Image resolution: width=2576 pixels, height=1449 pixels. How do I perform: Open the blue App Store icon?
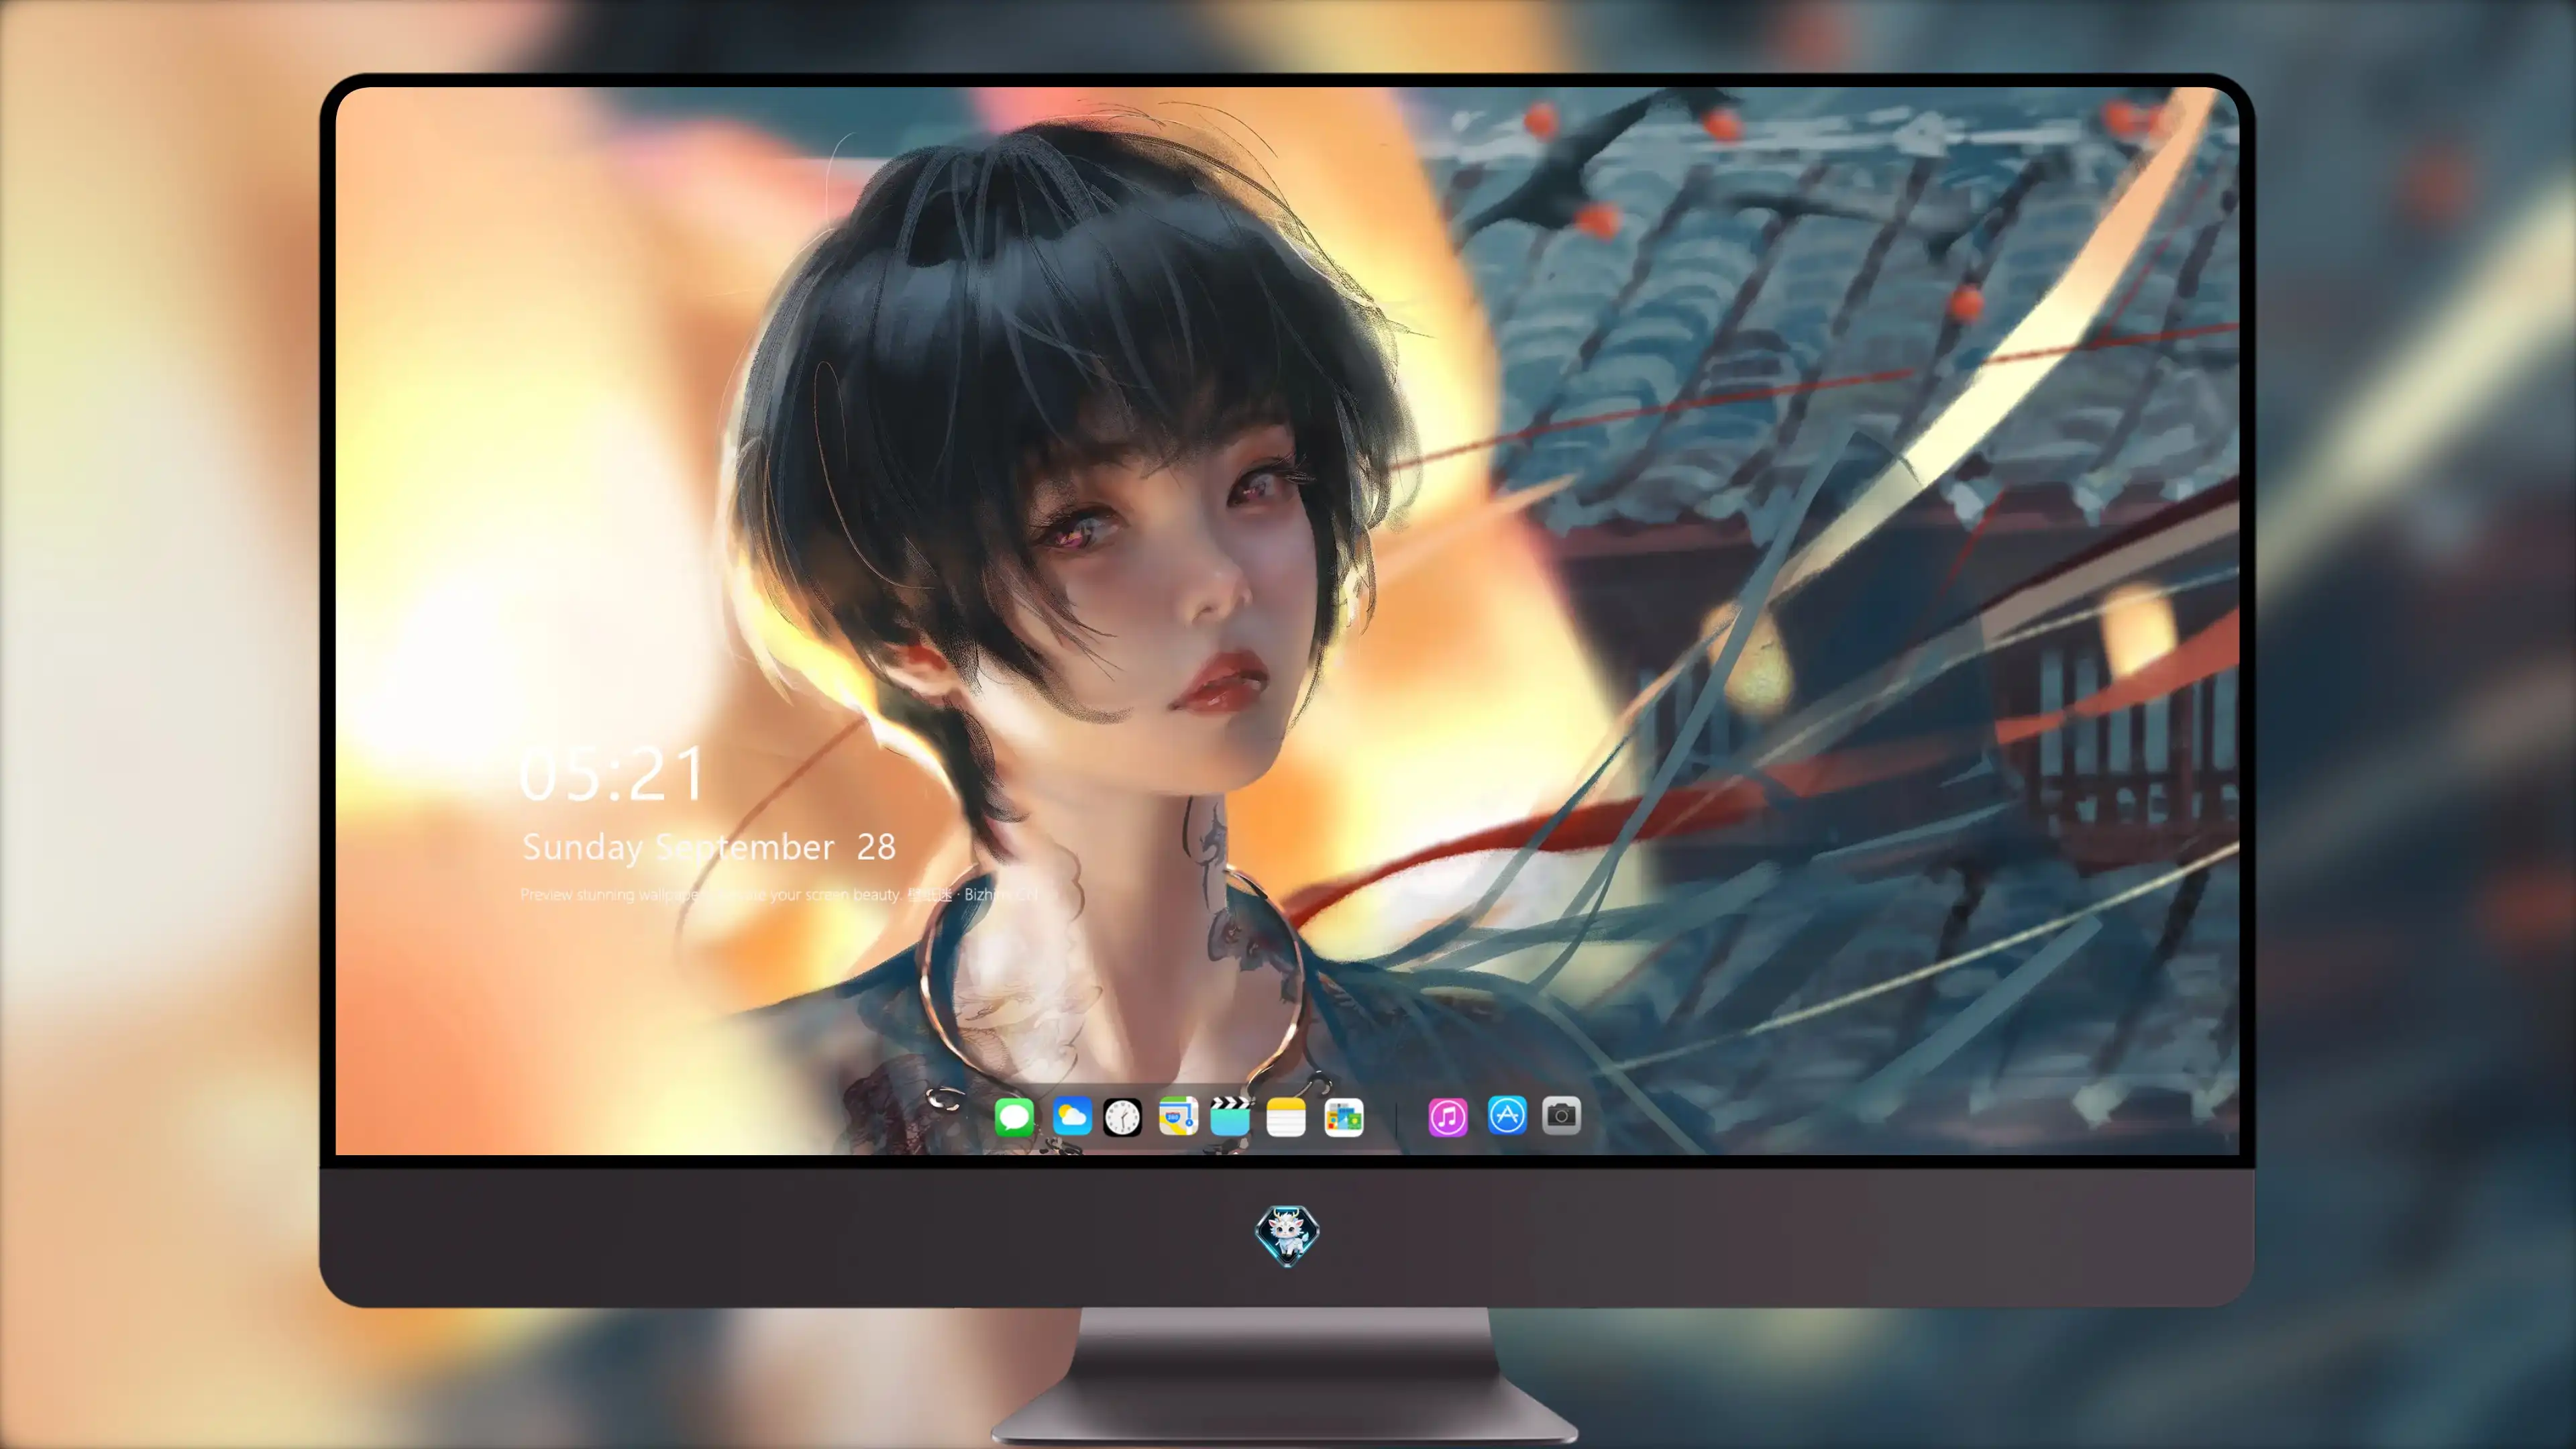(x=1507, y=1115)
